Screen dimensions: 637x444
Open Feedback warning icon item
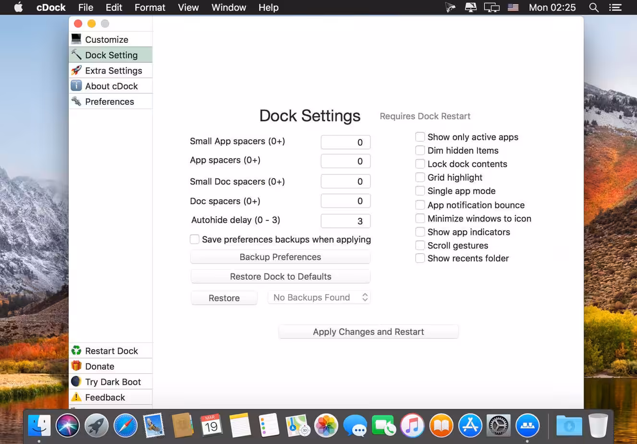point(76,397)
